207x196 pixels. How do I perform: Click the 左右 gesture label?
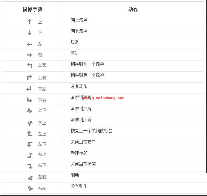click(42, 177)
